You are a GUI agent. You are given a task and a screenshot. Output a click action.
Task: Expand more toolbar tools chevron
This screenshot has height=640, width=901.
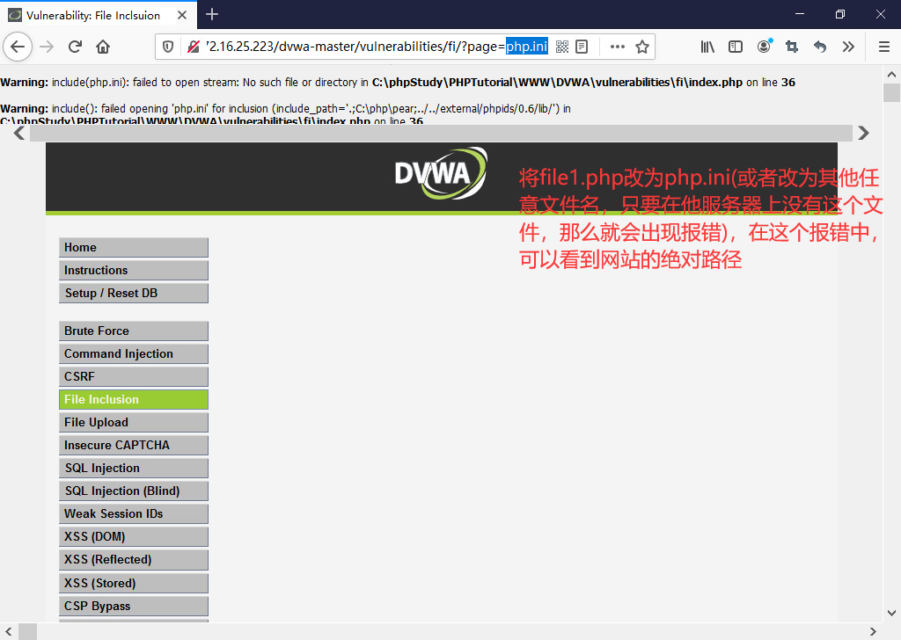pos(848,47)
